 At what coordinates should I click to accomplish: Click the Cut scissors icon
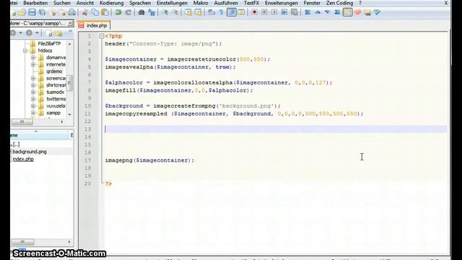[x=85, y=12]
